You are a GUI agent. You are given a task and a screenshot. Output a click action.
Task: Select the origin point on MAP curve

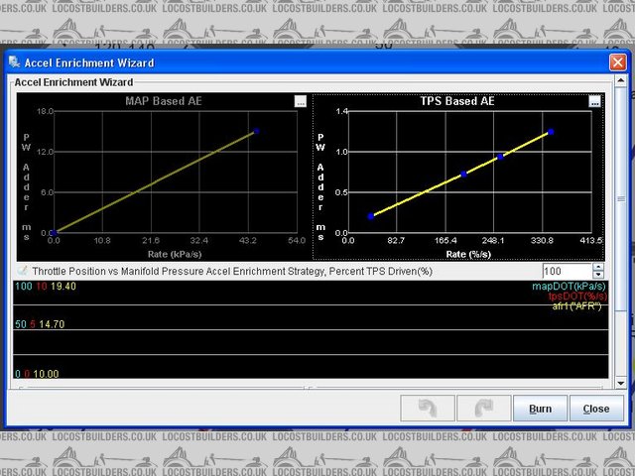point(54,232)
